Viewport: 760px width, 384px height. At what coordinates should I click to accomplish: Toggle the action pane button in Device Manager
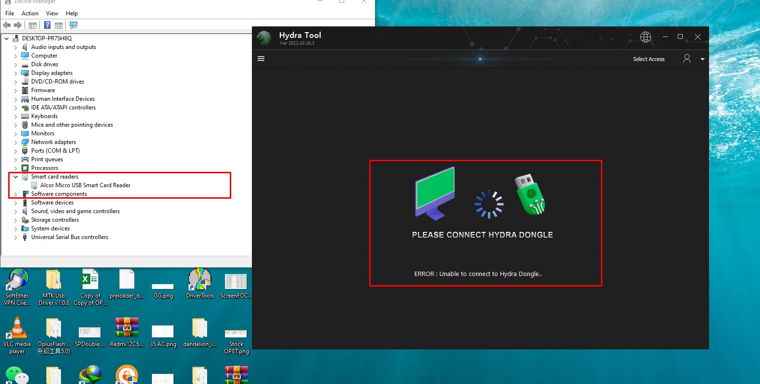point(59,25)
